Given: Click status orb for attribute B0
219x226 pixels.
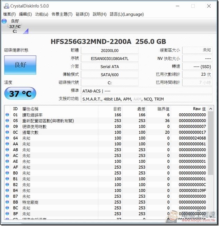Looking at the screenshot, I should [7, 173].
